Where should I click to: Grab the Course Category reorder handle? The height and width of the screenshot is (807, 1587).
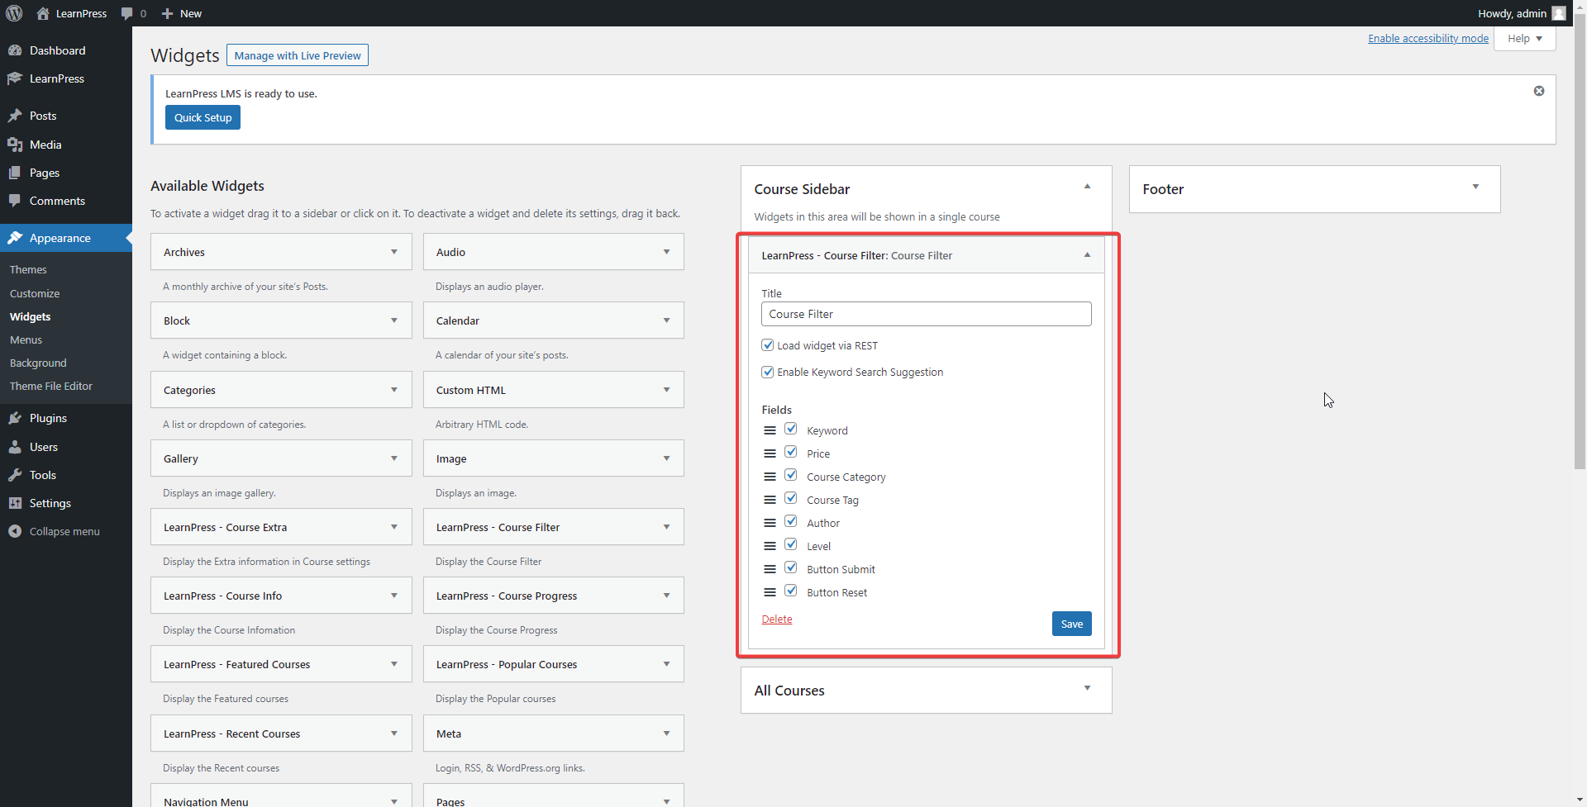(770, 477)
